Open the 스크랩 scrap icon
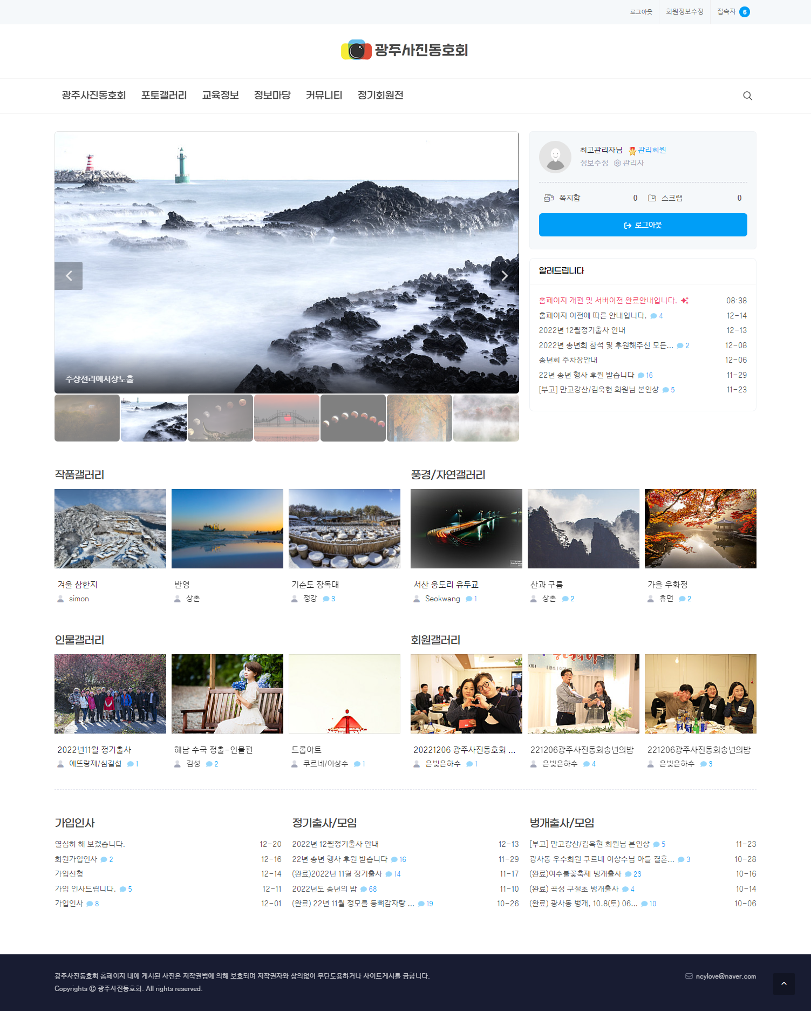This screenshot has height=1011, width=811. coord(652,198)
